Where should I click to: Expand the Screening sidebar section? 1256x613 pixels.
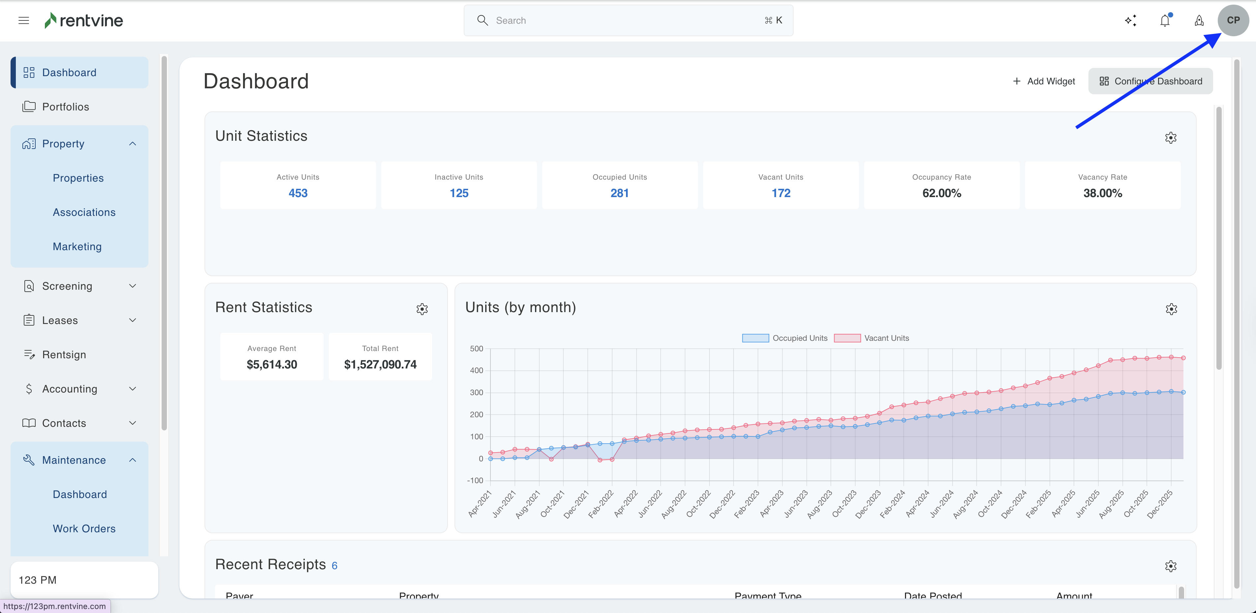point(133,286)
